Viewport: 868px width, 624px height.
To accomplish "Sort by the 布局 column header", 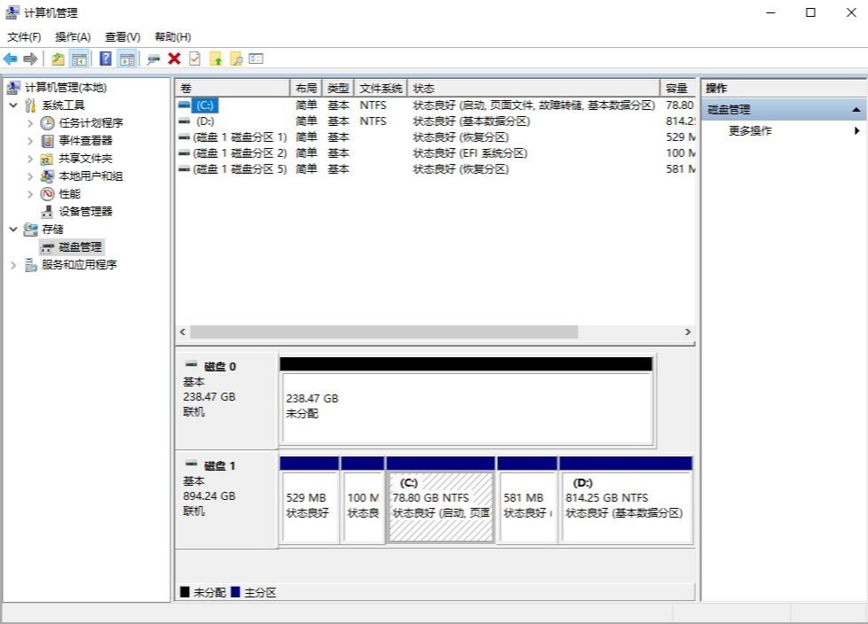I will [306, 88].
